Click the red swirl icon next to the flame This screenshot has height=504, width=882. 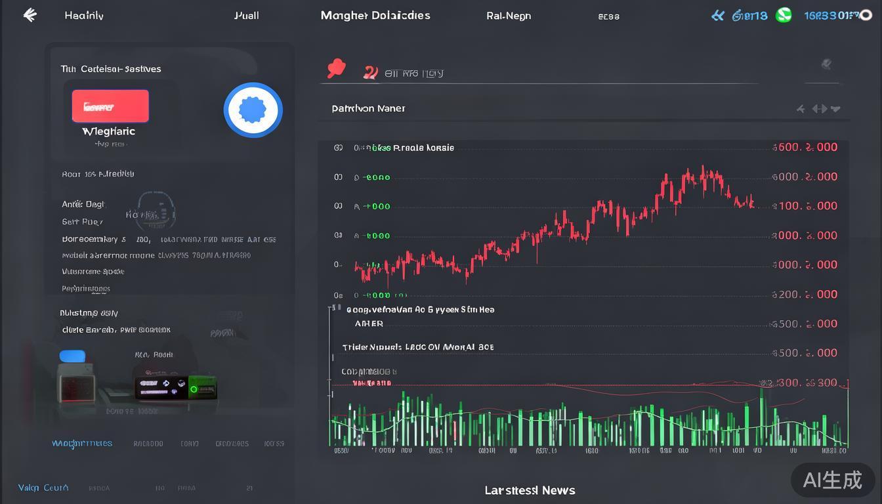(370, 72)
